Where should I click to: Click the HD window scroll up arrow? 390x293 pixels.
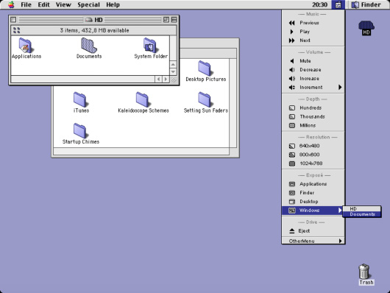click(x=174, y=65)
